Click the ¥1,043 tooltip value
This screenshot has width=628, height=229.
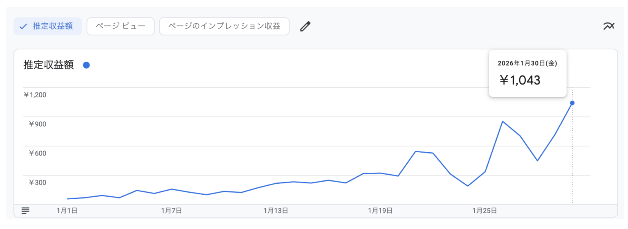[520, 80]
